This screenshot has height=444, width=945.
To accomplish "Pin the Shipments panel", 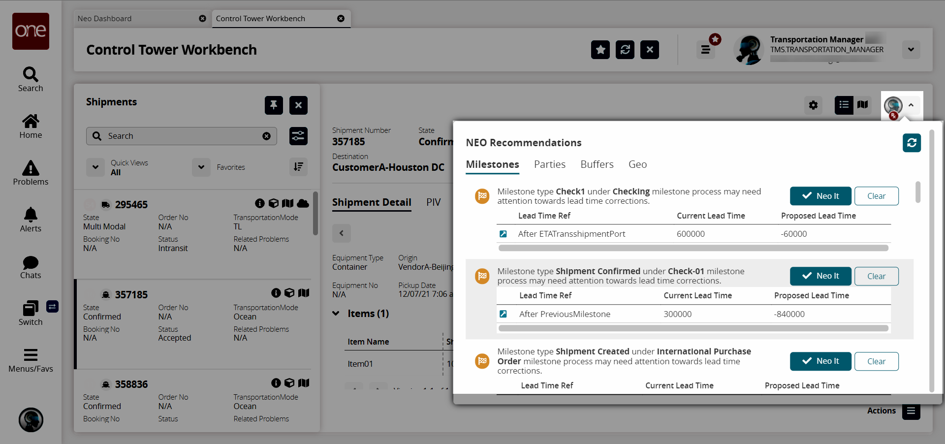I will [x=274, y=105].
